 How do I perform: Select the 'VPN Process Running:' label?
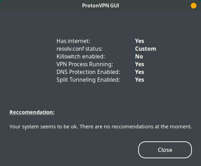(85, 64)
